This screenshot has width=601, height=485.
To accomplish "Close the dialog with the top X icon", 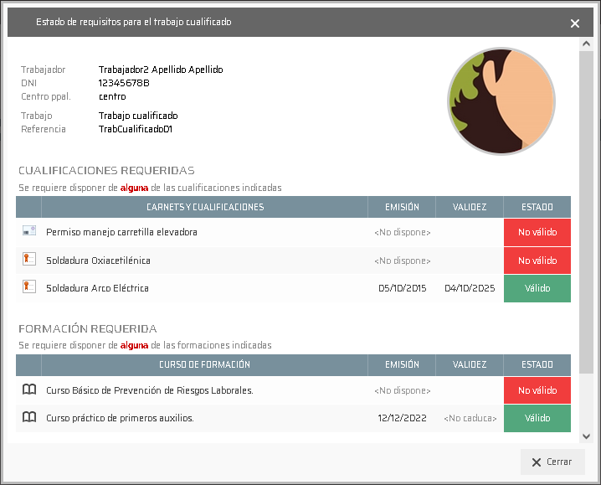I will click(x=575, y=23).
